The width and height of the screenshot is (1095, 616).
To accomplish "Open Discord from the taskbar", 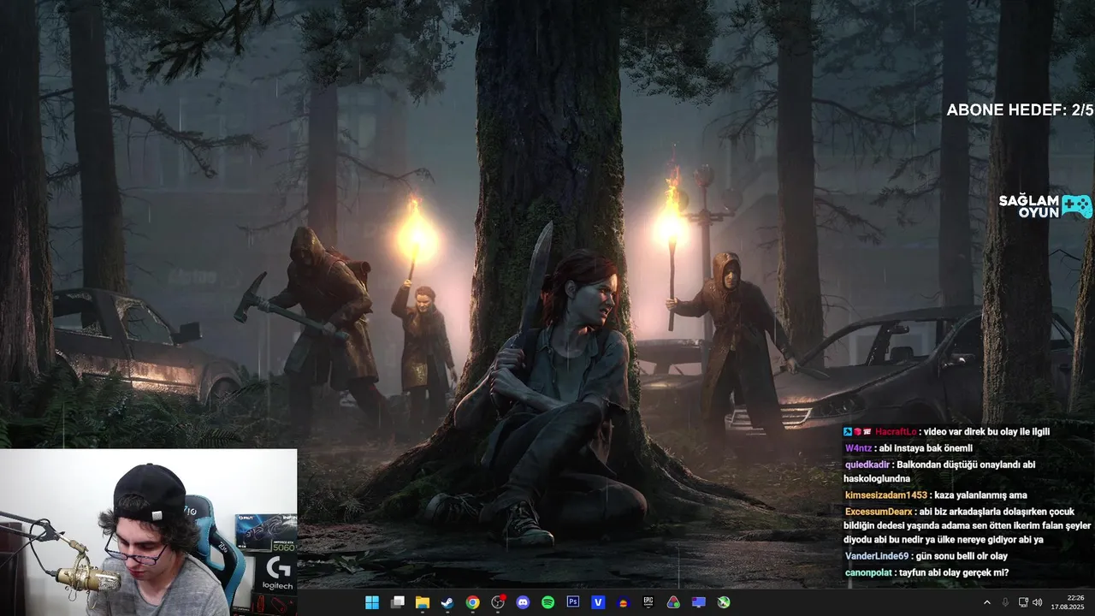I will tap(523, 602).
